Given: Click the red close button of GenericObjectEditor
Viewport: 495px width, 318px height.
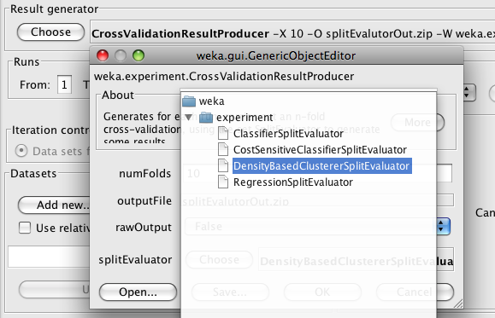Looking at the screenshot, I should coord(103,55).
